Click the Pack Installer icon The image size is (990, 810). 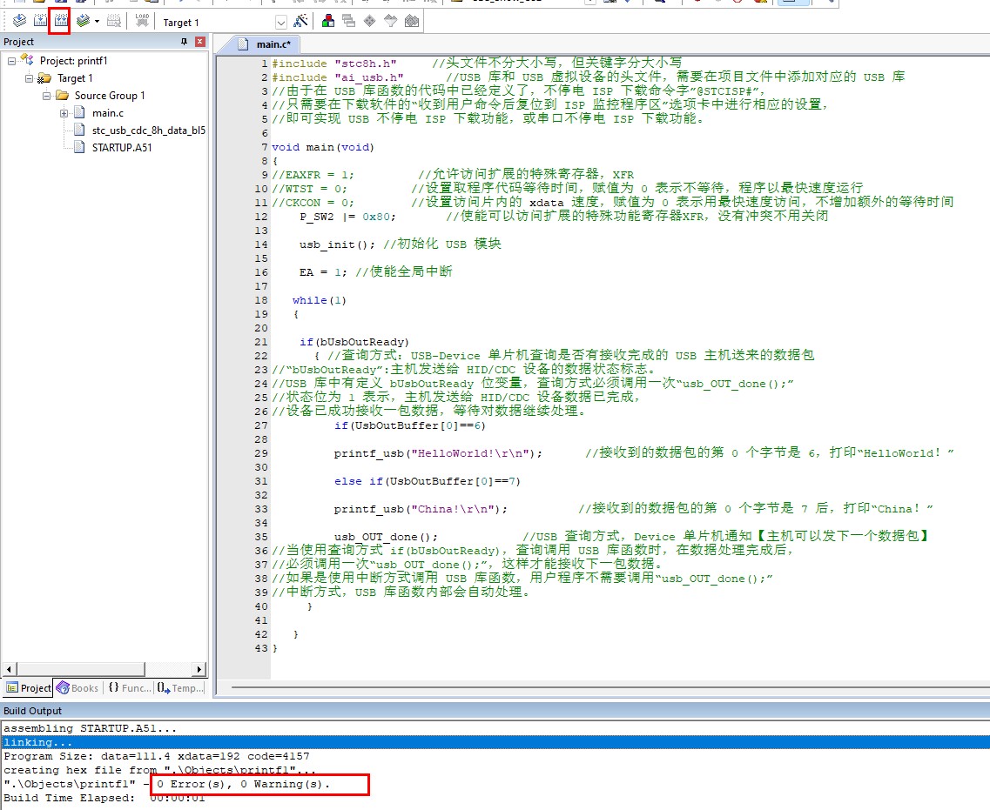(412, 21)
